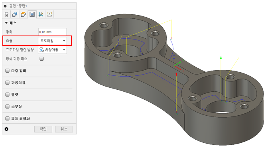Check the 스무싱 option

click(7, 107)
